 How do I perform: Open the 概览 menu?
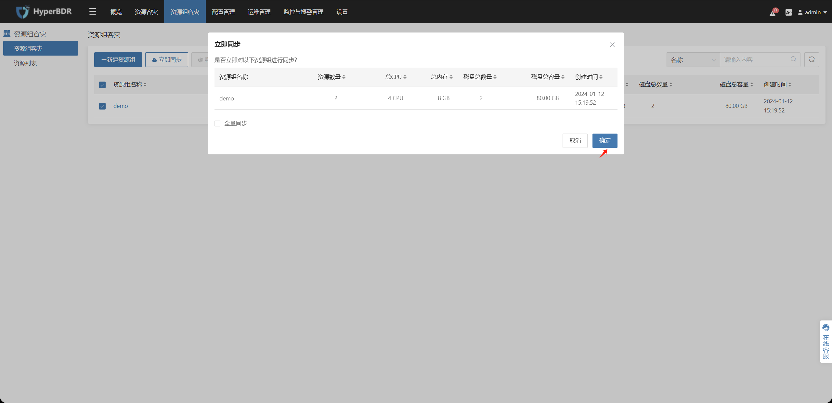(x=116, y=12)
